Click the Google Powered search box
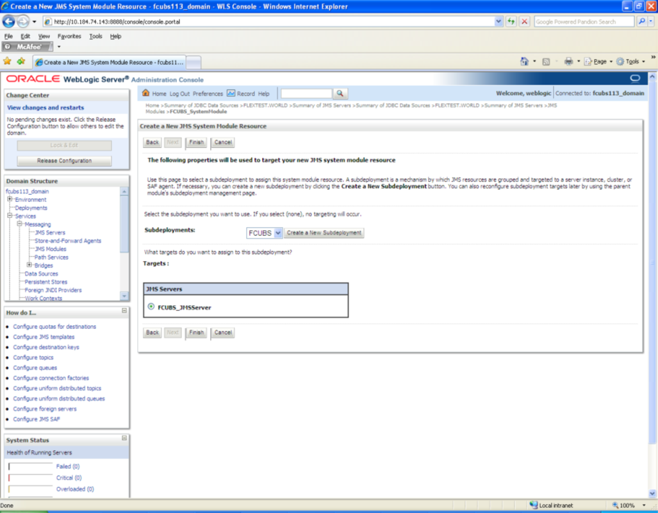 click(x=584, y=21)
